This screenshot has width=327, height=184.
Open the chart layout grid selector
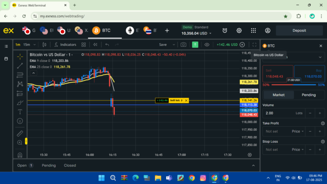pyautogui.click(x=84, y=45)
